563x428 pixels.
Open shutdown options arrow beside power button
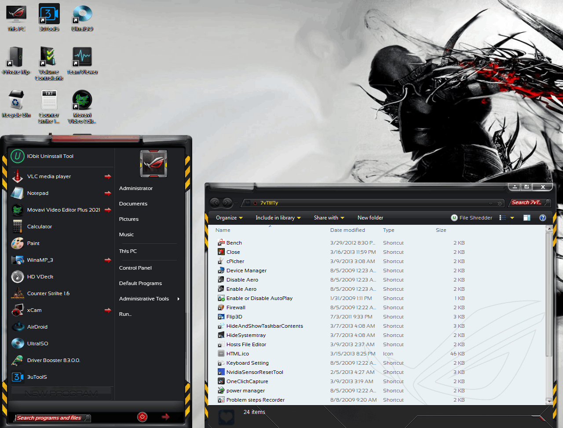point(165,417)
